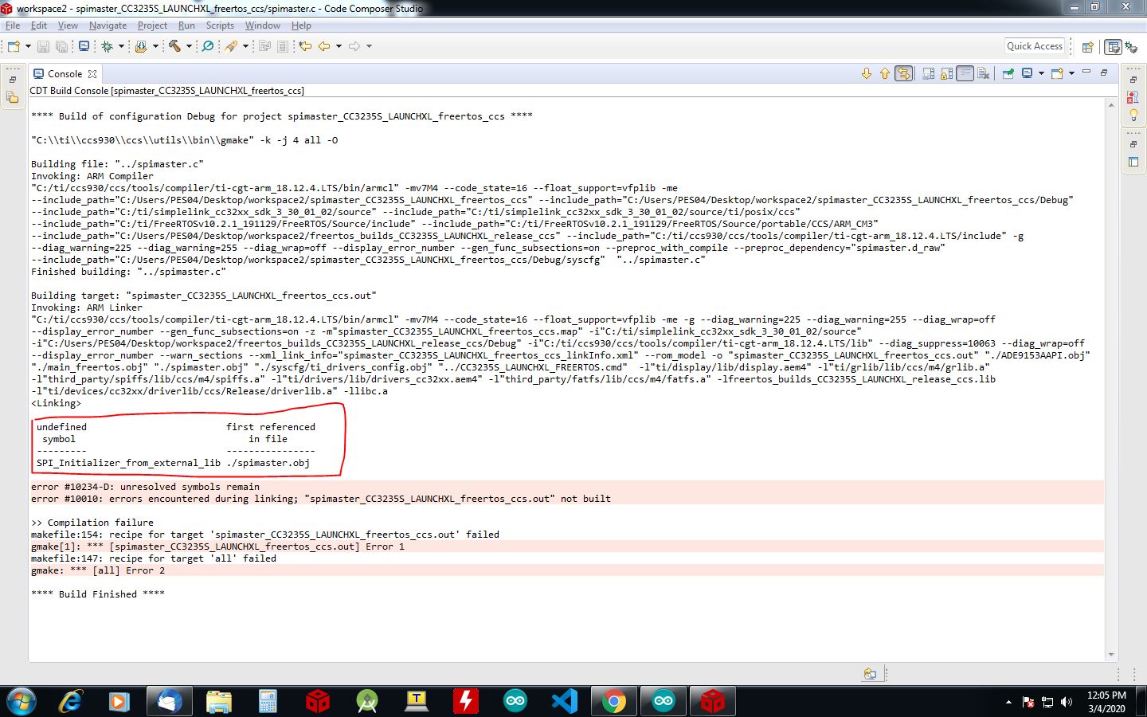Click volume speaker icon in system tray

click(x=1067, y=702)
